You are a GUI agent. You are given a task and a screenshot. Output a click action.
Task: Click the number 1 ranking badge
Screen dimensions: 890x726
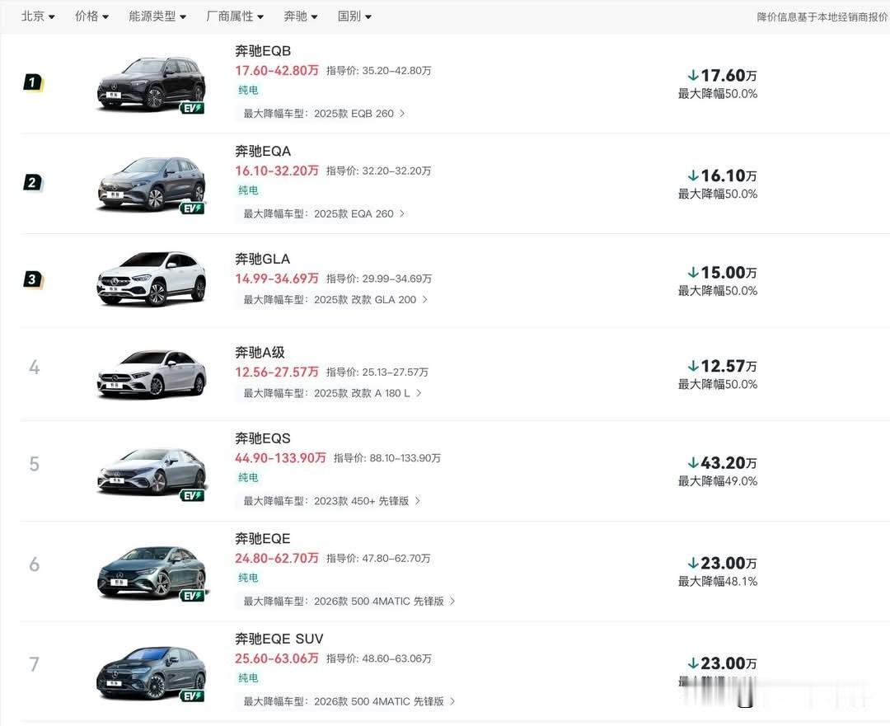pos(32,83)
